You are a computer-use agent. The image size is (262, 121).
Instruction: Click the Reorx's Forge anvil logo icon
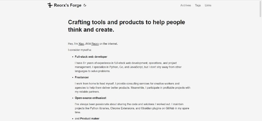point(50,5)
